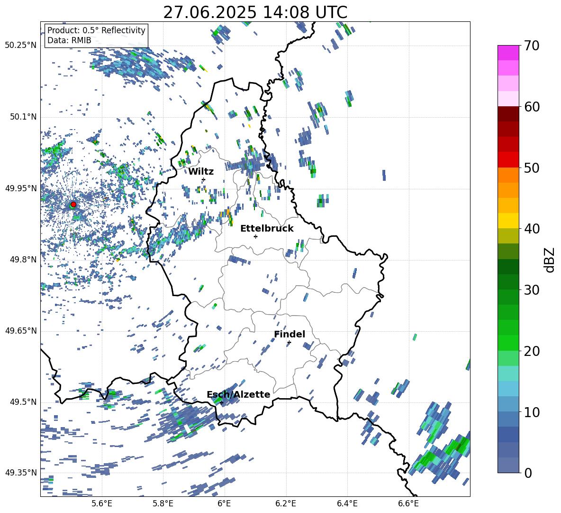Click the Esch/Alzette city label

[x=238, y=394]
